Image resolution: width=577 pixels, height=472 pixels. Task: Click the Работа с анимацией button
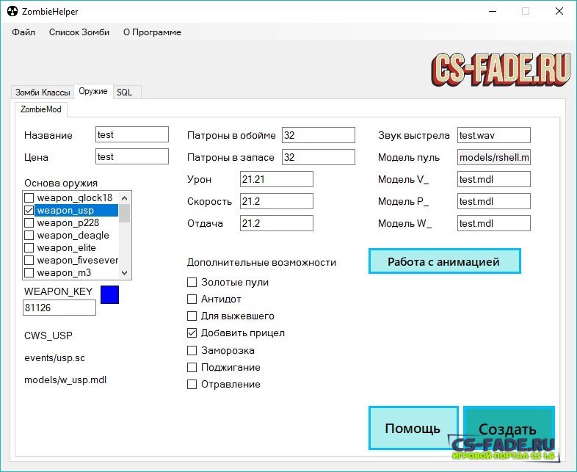click(445, 261)
